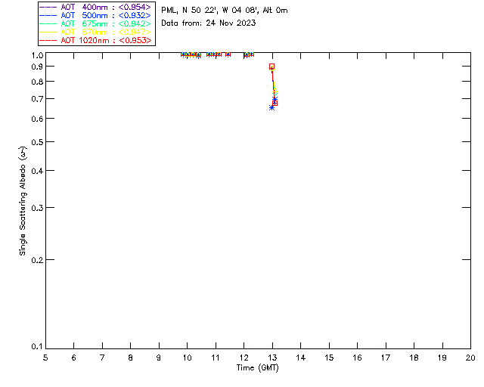
Task: Click the x-axis hour label 10
Action: pyautogui.click(x=187, y=358)
